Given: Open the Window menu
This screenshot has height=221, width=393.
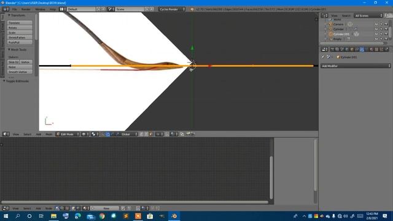Looking at the screenshot, I should point(40,9).
